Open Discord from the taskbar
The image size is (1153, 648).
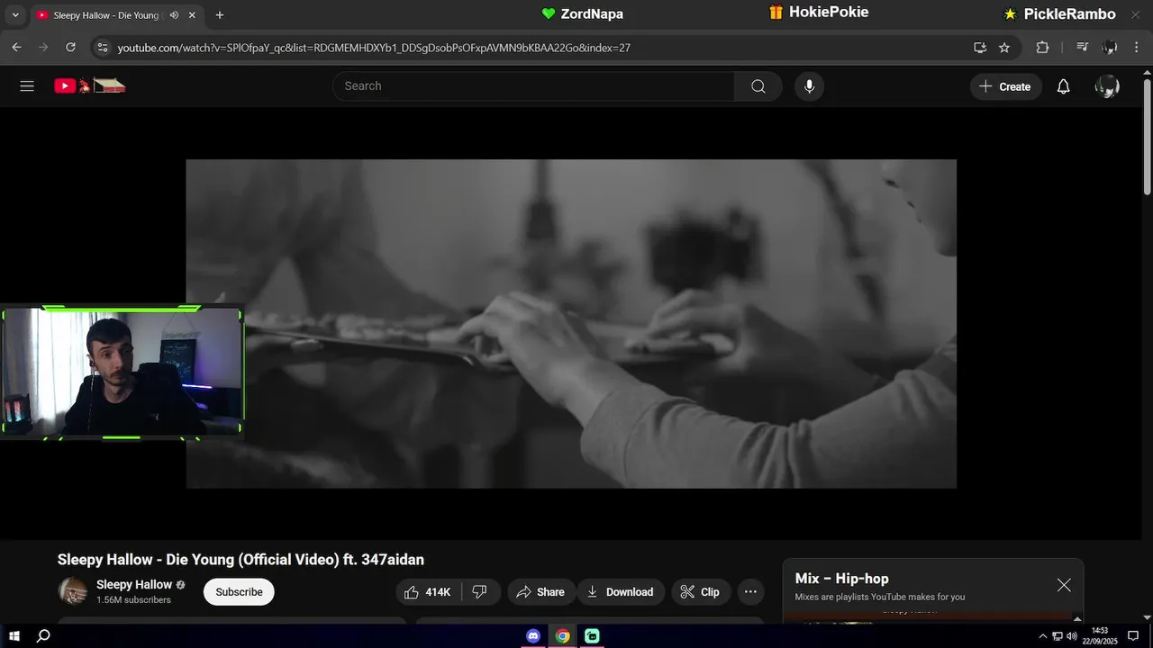pyautogui.click(x=533, y=636)
